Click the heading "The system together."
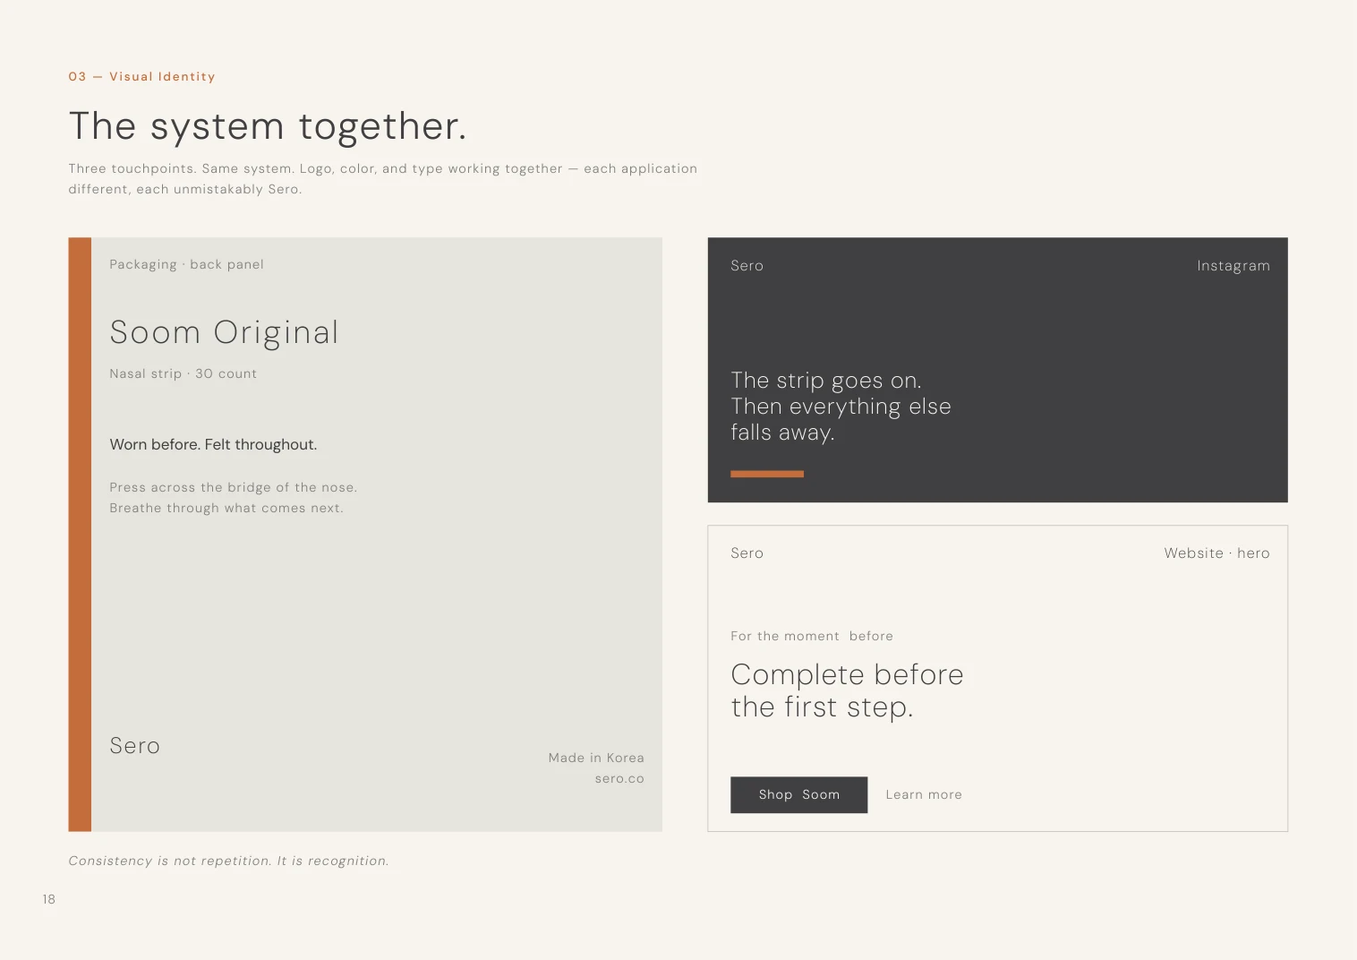Screen dimensions: 1357x960 tap(268, 125)
